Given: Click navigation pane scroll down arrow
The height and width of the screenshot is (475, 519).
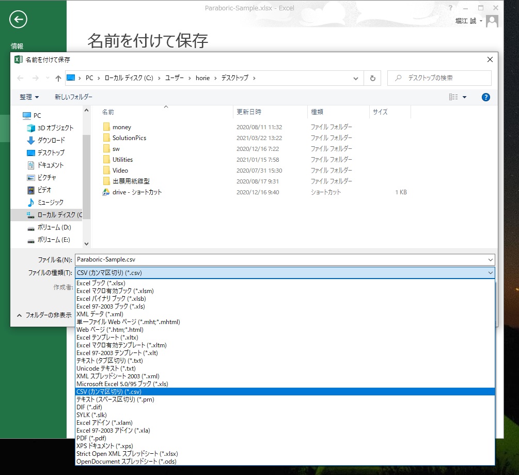Looking at the screenshot, I should point(86,244).
